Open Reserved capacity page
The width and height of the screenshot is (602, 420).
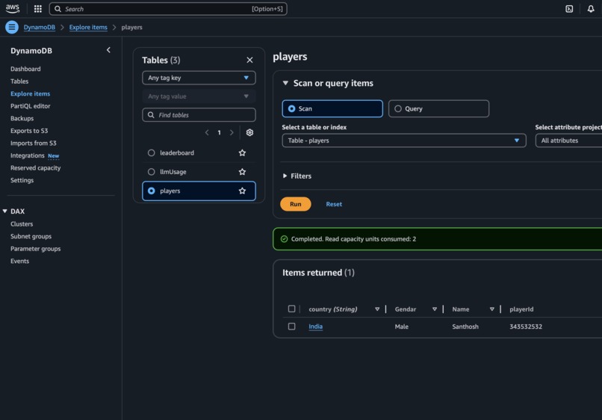pyautogui.click(x=35, y=168)
